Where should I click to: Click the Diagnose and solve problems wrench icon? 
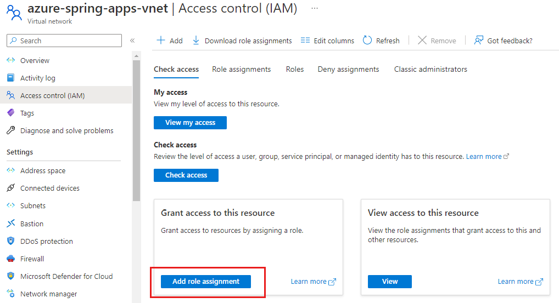[10, 130]
